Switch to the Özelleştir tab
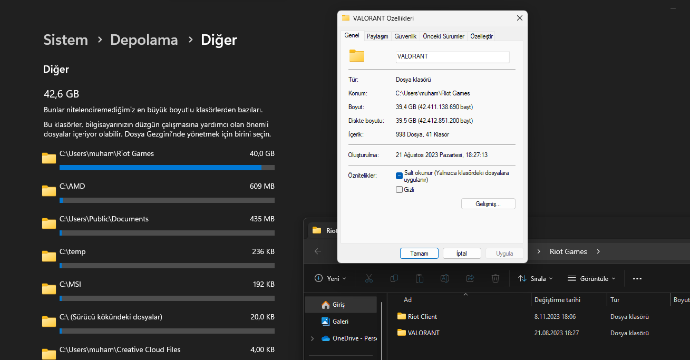Screen dimensions: 690x360 pyautogui.click(x=482, y=36)
